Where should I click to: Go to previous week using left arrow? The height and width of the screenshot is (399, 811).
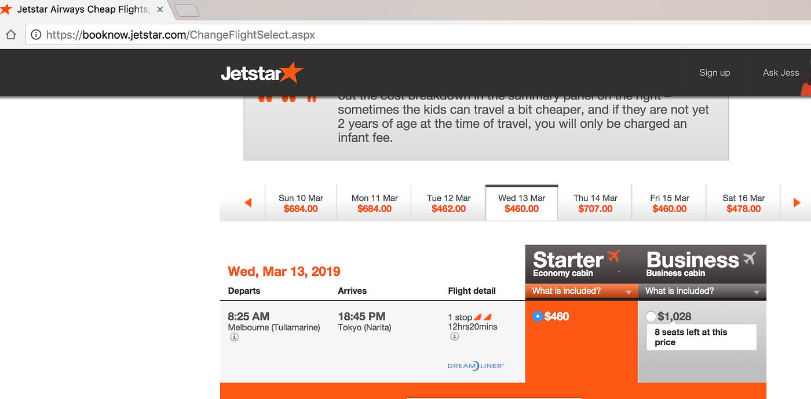click(248, 203)
